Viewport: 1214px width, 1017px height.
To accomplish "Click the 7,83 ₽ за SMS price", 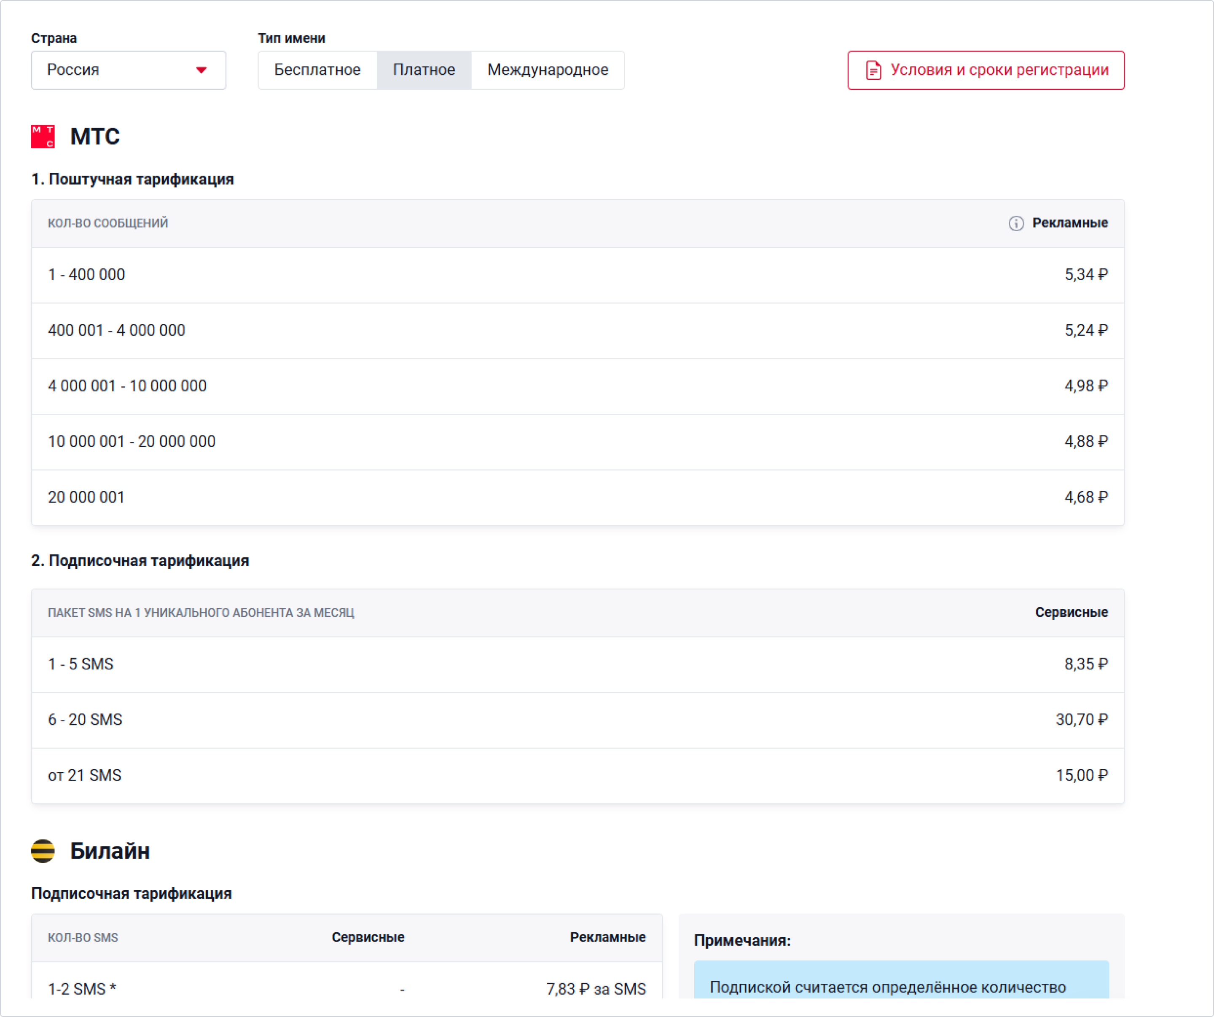I will (596, 989).
